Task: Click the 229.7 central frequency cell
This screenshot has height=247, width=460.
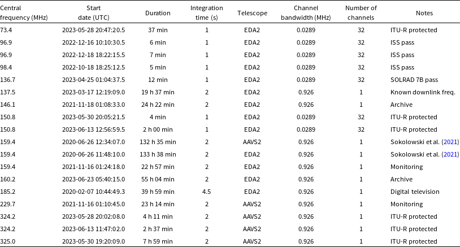Action: pyautogui.click(x=9, y=204)
